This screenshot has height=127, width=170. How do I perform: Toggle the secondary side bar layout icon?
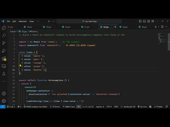click(x=148, y=21)
